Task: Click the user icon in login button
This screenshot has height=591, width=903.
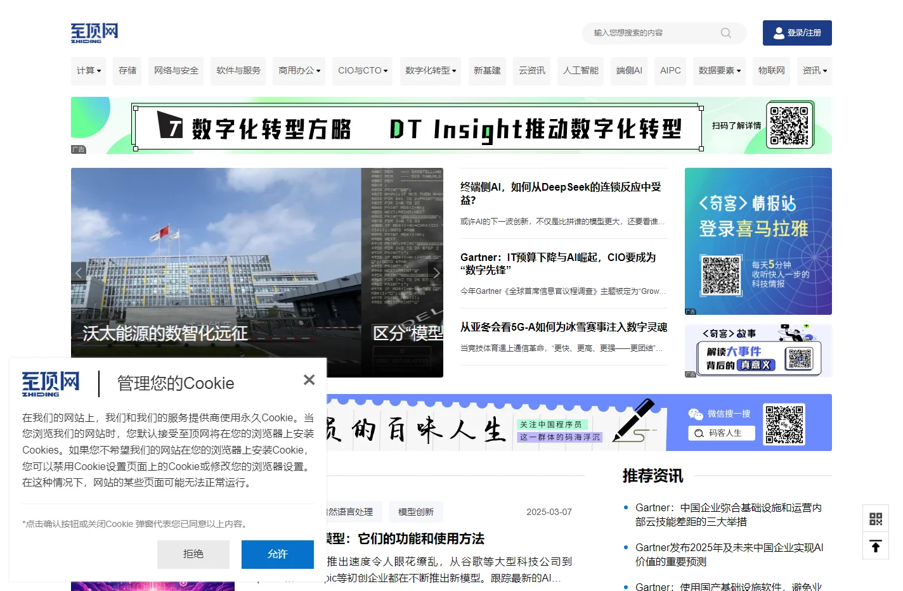Action: (x=779, y=33)
